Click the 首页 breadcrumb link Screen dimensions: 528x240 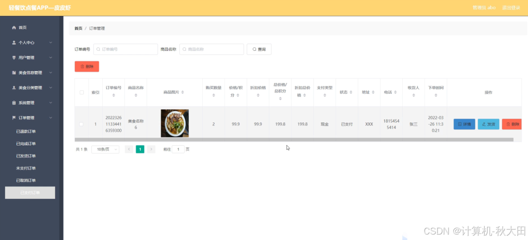pos(78,28)
